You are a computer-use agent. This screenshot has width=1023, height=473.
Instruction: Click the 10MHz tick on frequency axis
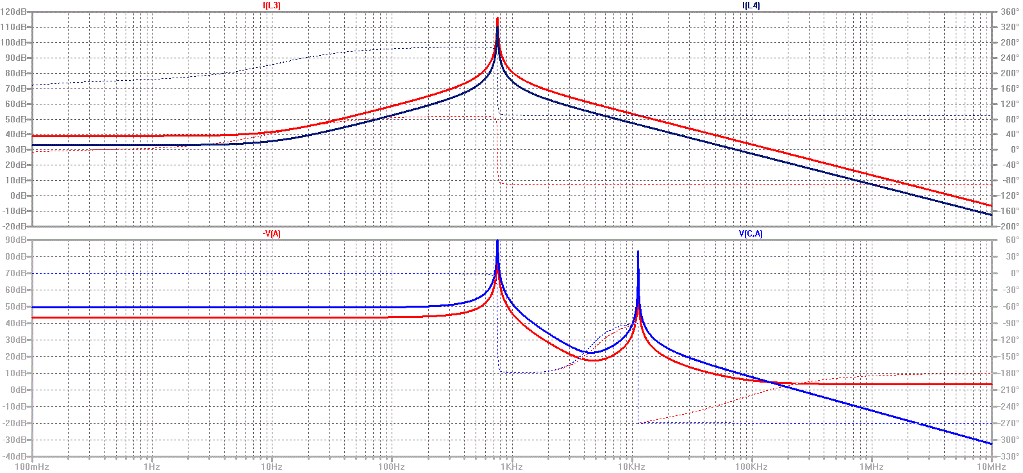[x=992, y=467]
